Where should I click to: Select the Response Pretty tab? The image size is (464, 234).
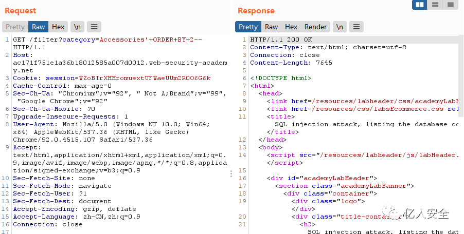point(248,27)
